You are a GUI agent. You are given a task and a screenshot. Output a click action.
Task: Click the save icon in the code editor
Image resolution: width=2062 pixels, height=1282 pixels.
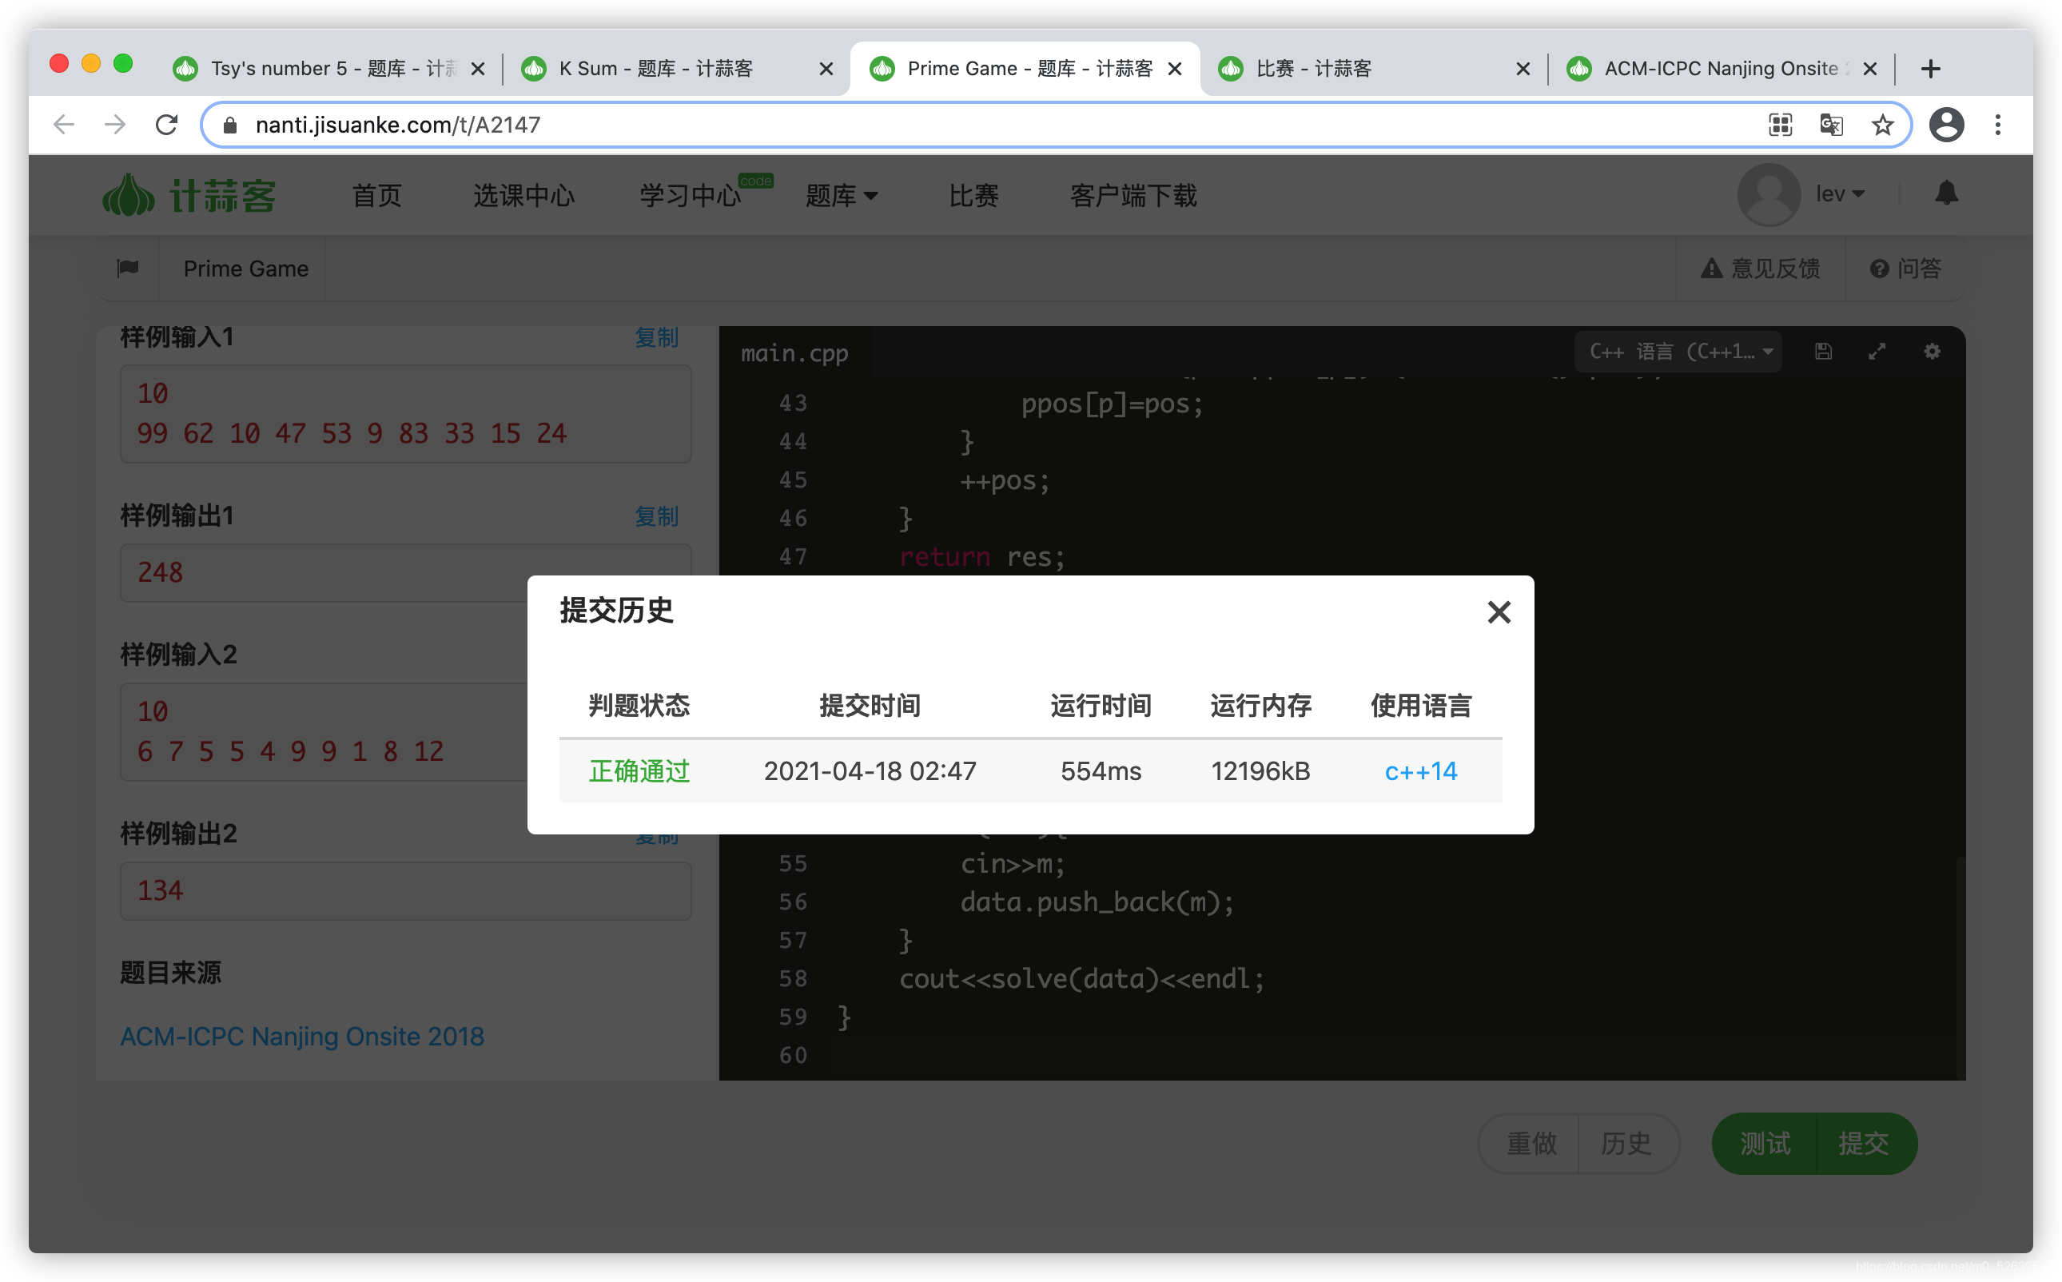[x=1823, y=351]
